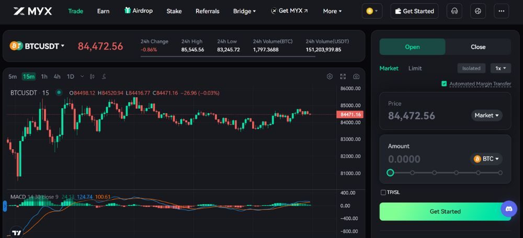523x238 pixels.
Task: Click the 24h Volume(BTC) value 1,797.3688
Action: point(266,50)
